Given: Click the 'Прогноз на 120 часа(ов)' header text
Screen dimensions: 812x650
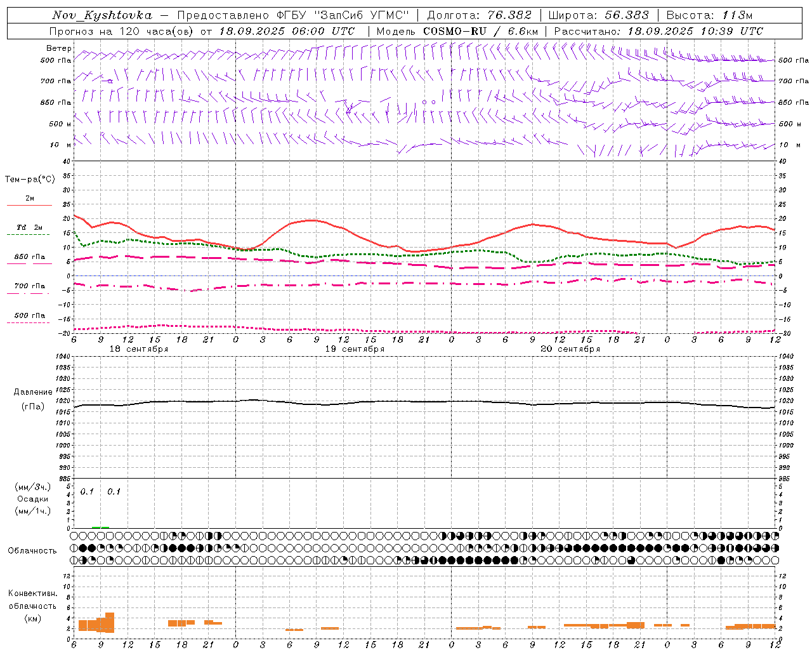Looking at the screenshot, I should (122, 31).
